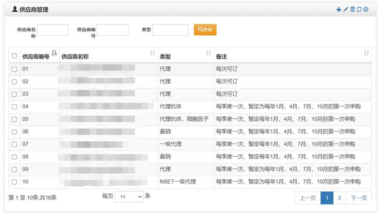Tick the checkbox for supplier row 10
This screenshot has height=214, width=380.
[x=14, y=182]
